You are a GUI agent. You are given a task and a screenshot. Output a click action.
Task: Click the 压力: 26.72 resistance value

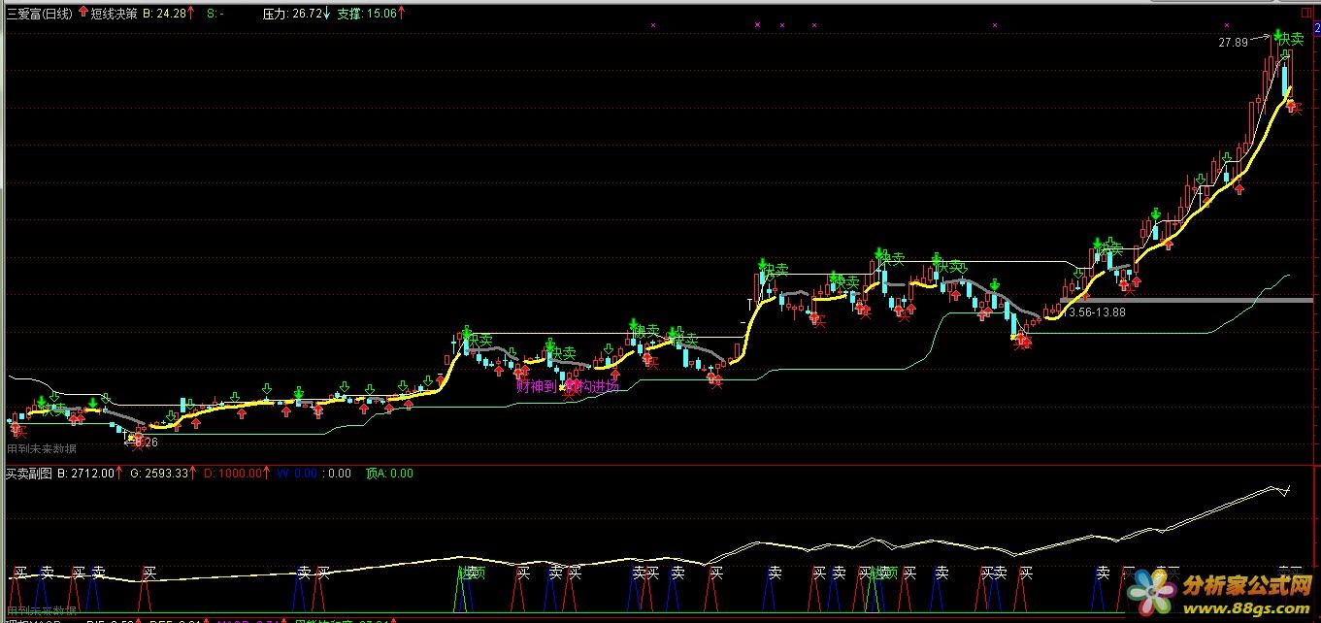click(x=292, y=15)
